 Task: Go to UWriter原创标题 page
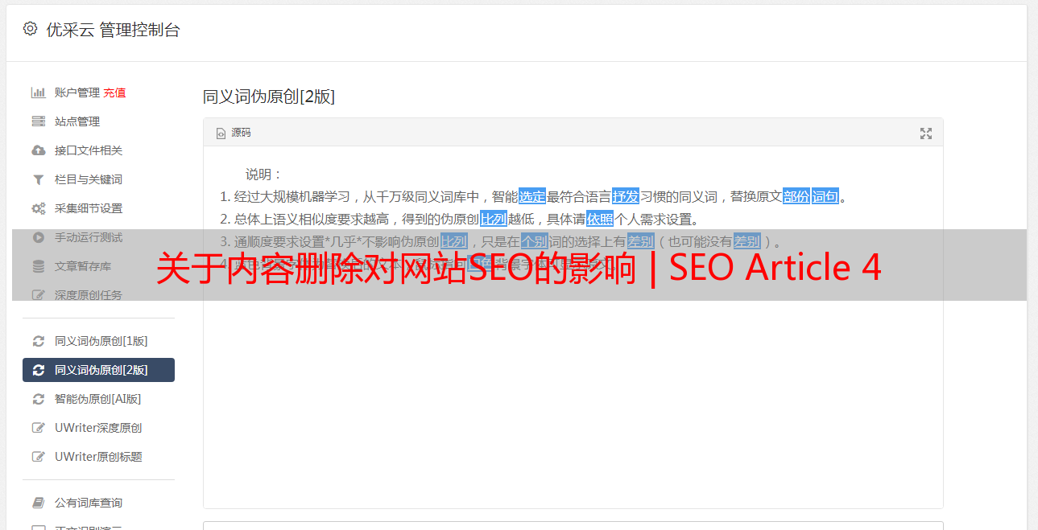pos(98,457)
